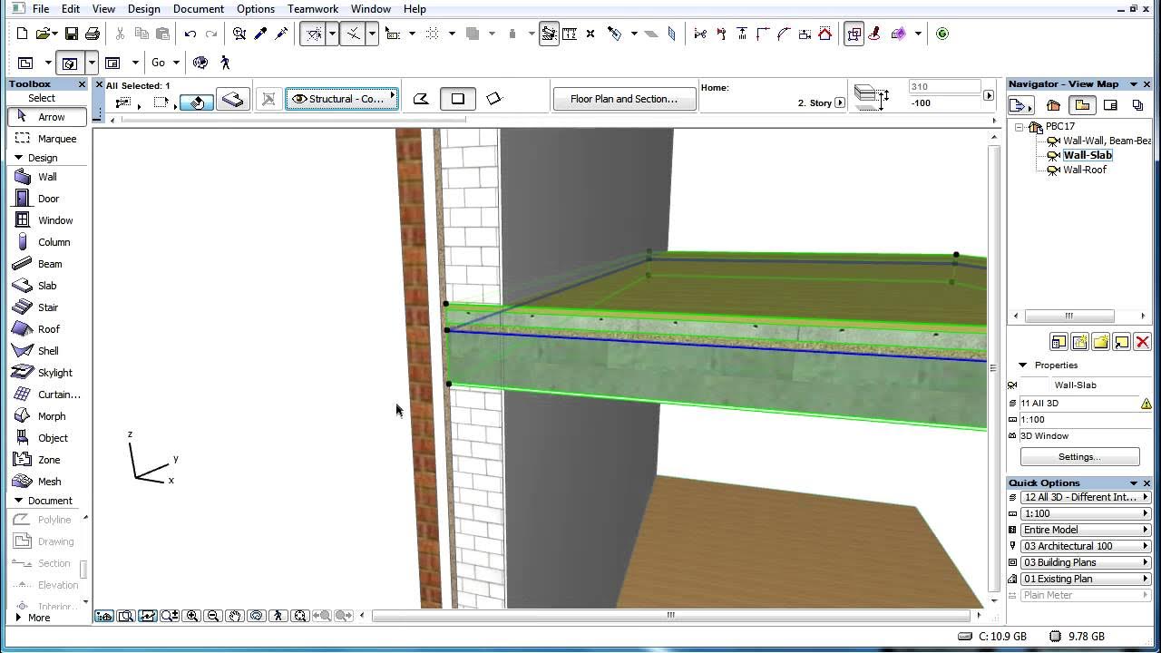Click the Settings button in Navigator
This screenshot has width=1161, height=653.
pos(1079,457)
